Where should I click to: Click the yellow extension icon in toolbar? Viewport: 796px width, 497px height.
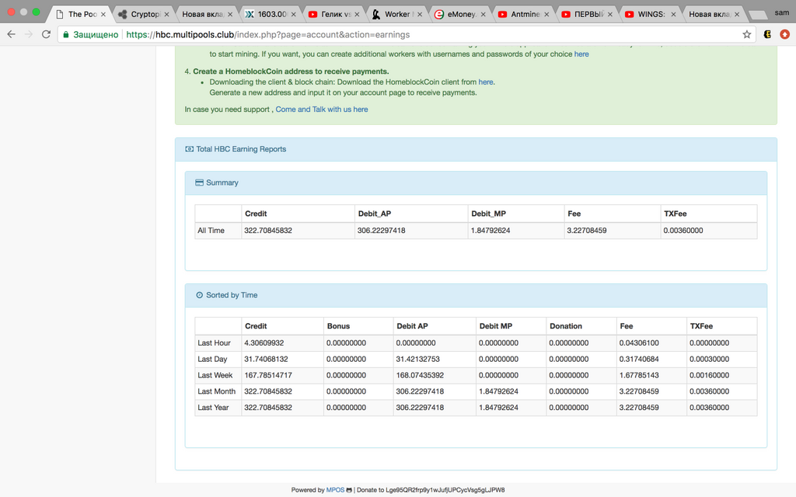[766, 34]
